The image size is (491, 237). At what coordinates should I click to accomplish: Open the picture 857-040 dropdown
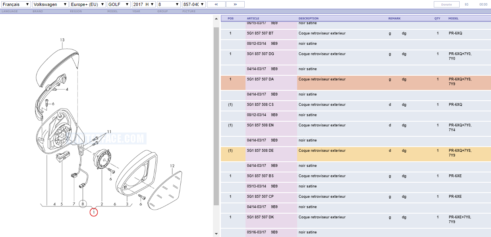pos(194,4)
